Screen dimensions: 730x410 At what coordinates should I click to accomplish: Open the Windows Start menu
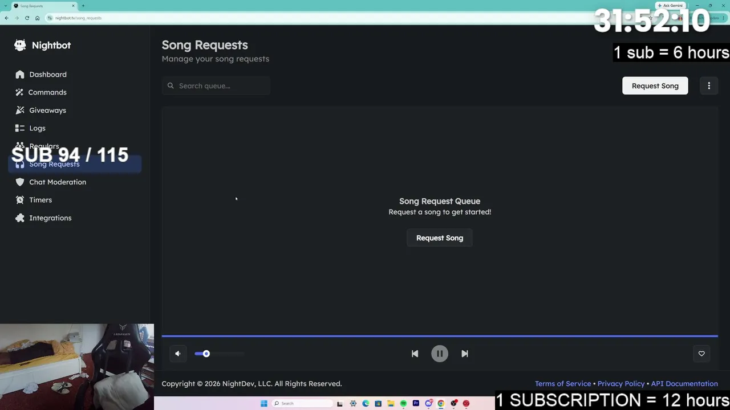[263, 404]
